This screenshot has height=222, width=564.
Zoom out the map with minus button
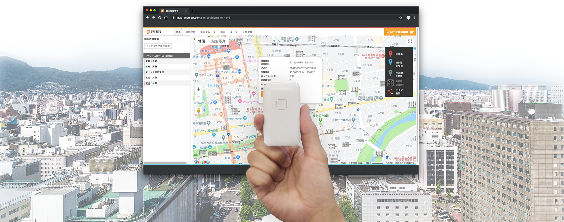(x=199, y=97)
